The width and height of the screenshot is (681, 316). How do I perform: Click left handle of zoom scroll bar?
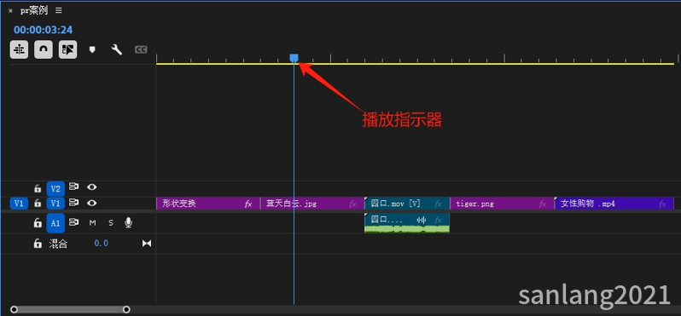14,309
